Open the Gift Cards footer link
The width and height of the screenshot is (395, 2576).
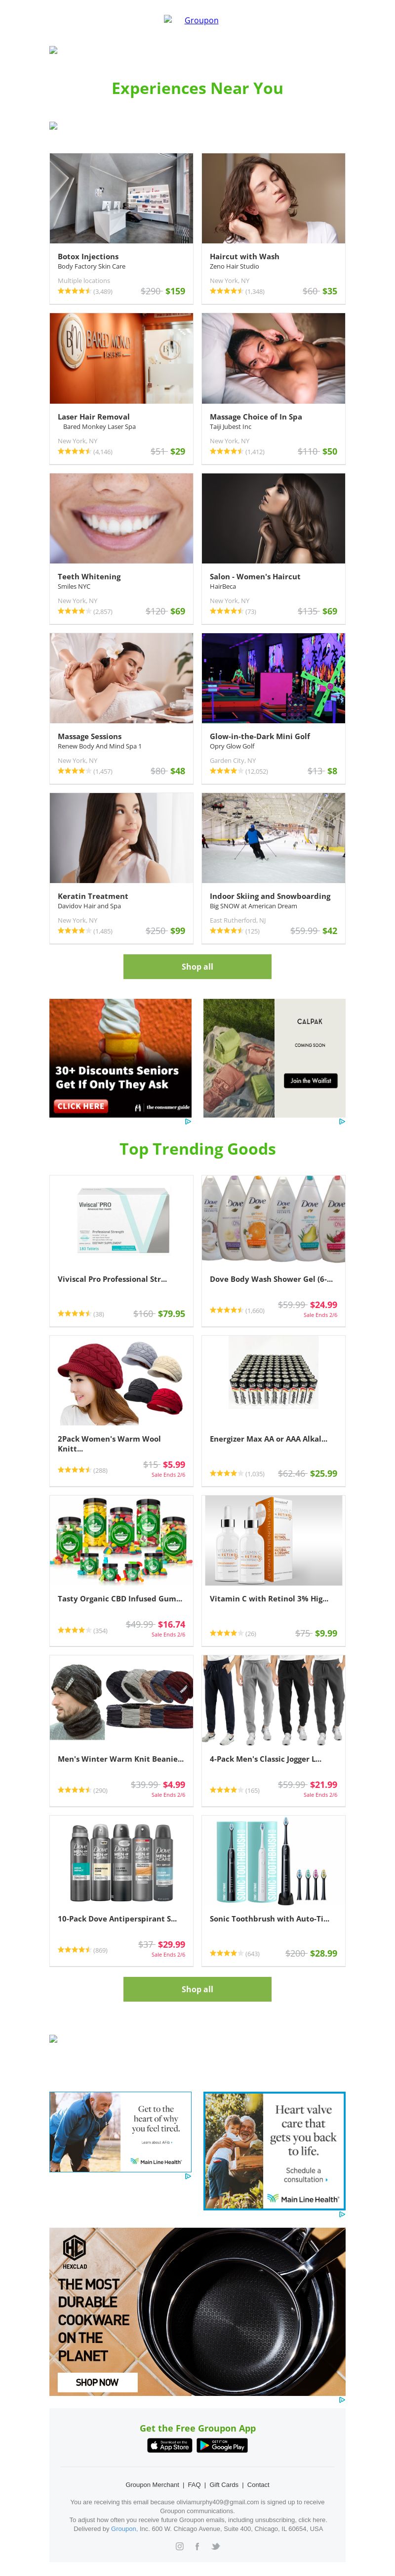pos(225,2484)
